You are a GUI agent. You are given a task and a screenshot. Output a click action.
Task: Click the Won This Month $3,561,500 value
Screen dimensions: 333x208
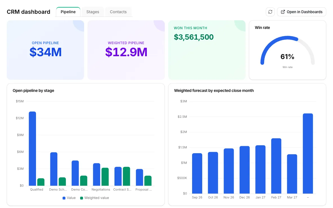click(194, 37)
